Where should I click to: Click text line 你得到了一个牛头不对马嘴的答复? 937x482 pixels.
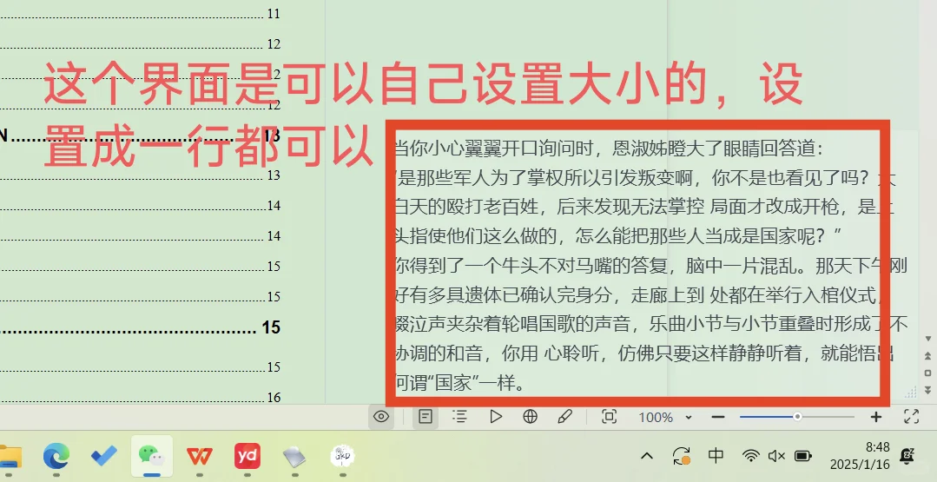tap(650, 265)
